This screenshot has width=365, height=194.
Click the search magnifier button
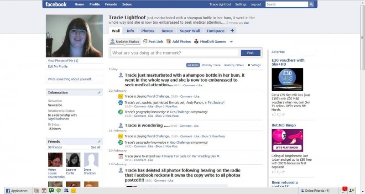(311, 4)
